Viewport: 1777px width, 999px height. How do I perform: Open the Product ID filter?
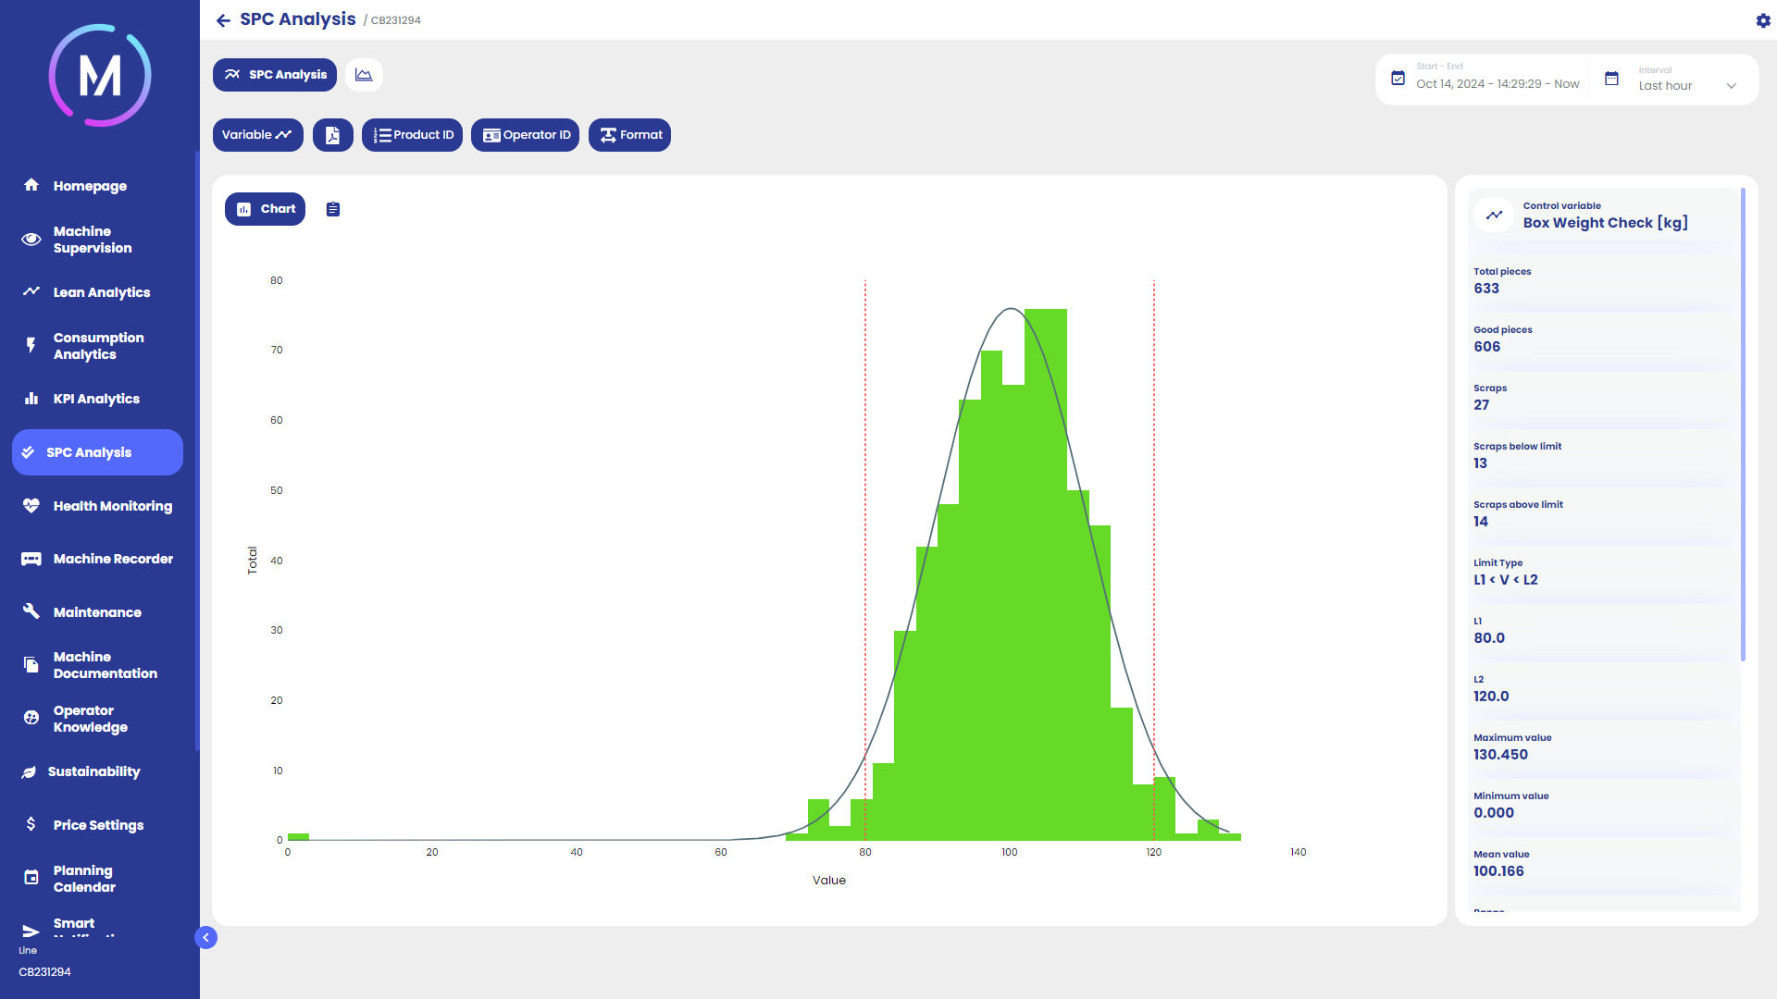[412, 135]
